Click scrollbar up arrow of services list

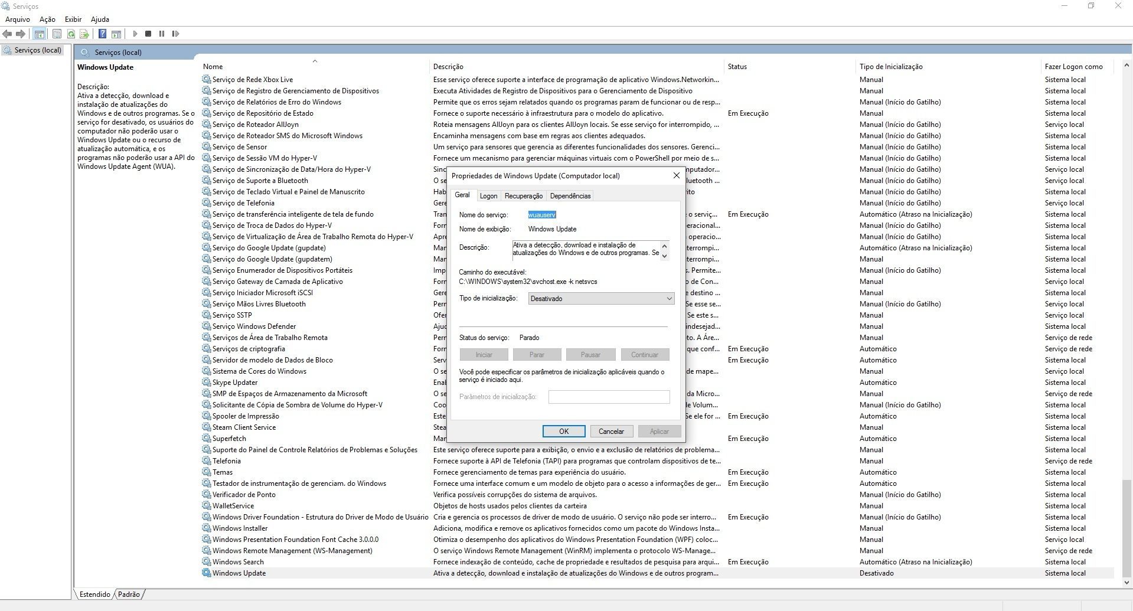pos(1127,66)
